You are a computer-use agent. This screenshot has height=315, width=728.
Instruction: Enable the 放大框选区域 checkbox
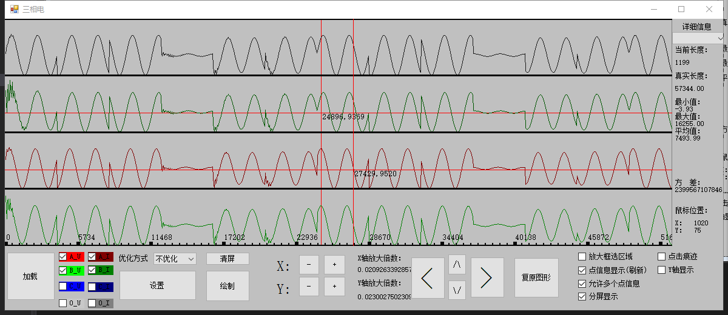click(582, 256)
